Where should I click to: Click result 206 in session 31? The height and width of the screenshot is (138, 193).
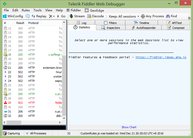point(20,111)
